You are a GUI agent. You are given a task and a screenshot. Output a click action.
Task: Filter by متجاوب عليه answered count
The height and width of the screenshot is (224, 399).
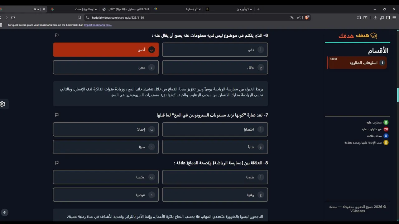click(x=377, y=123)
